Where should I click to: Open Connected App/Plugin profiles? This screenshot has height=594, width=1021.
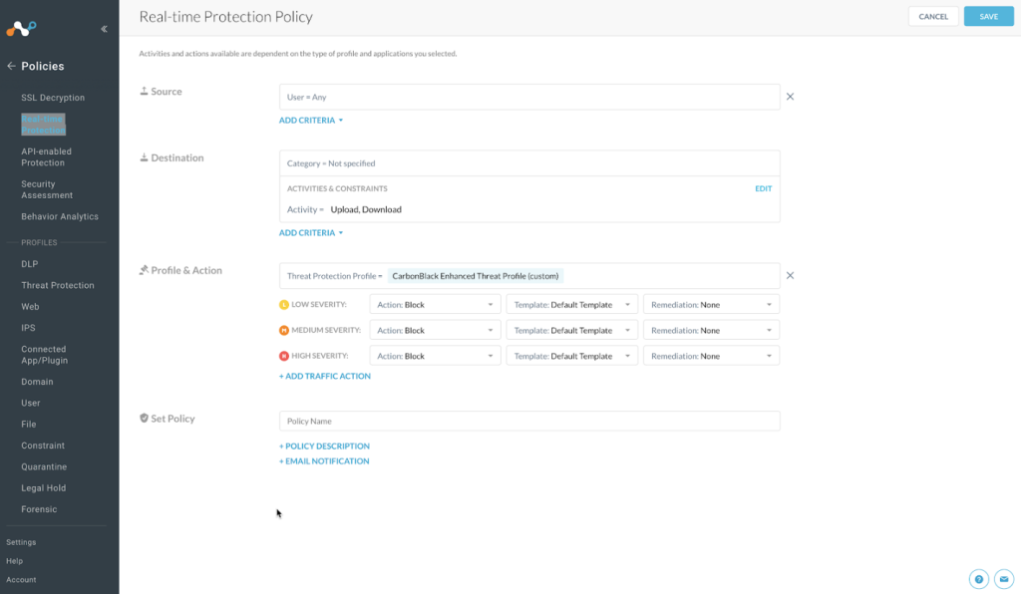coord(44,355)
